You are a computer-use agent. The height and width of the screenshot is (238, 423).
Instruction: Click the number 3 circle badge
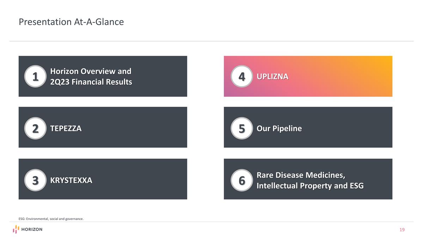tap(35, 180)
